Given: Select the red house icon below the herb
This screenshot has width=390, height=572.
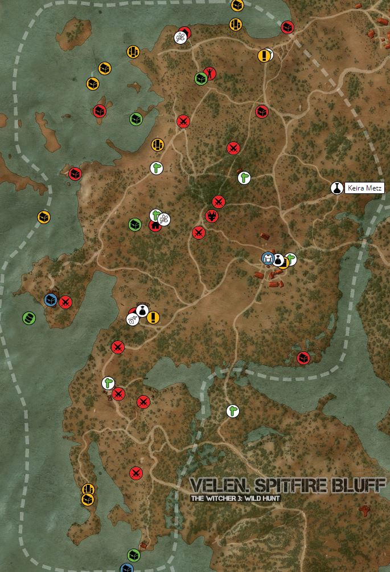Looking at the screenshot, I should 155,226.
